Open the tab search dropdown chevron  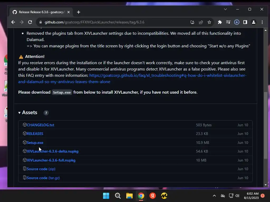225,9
